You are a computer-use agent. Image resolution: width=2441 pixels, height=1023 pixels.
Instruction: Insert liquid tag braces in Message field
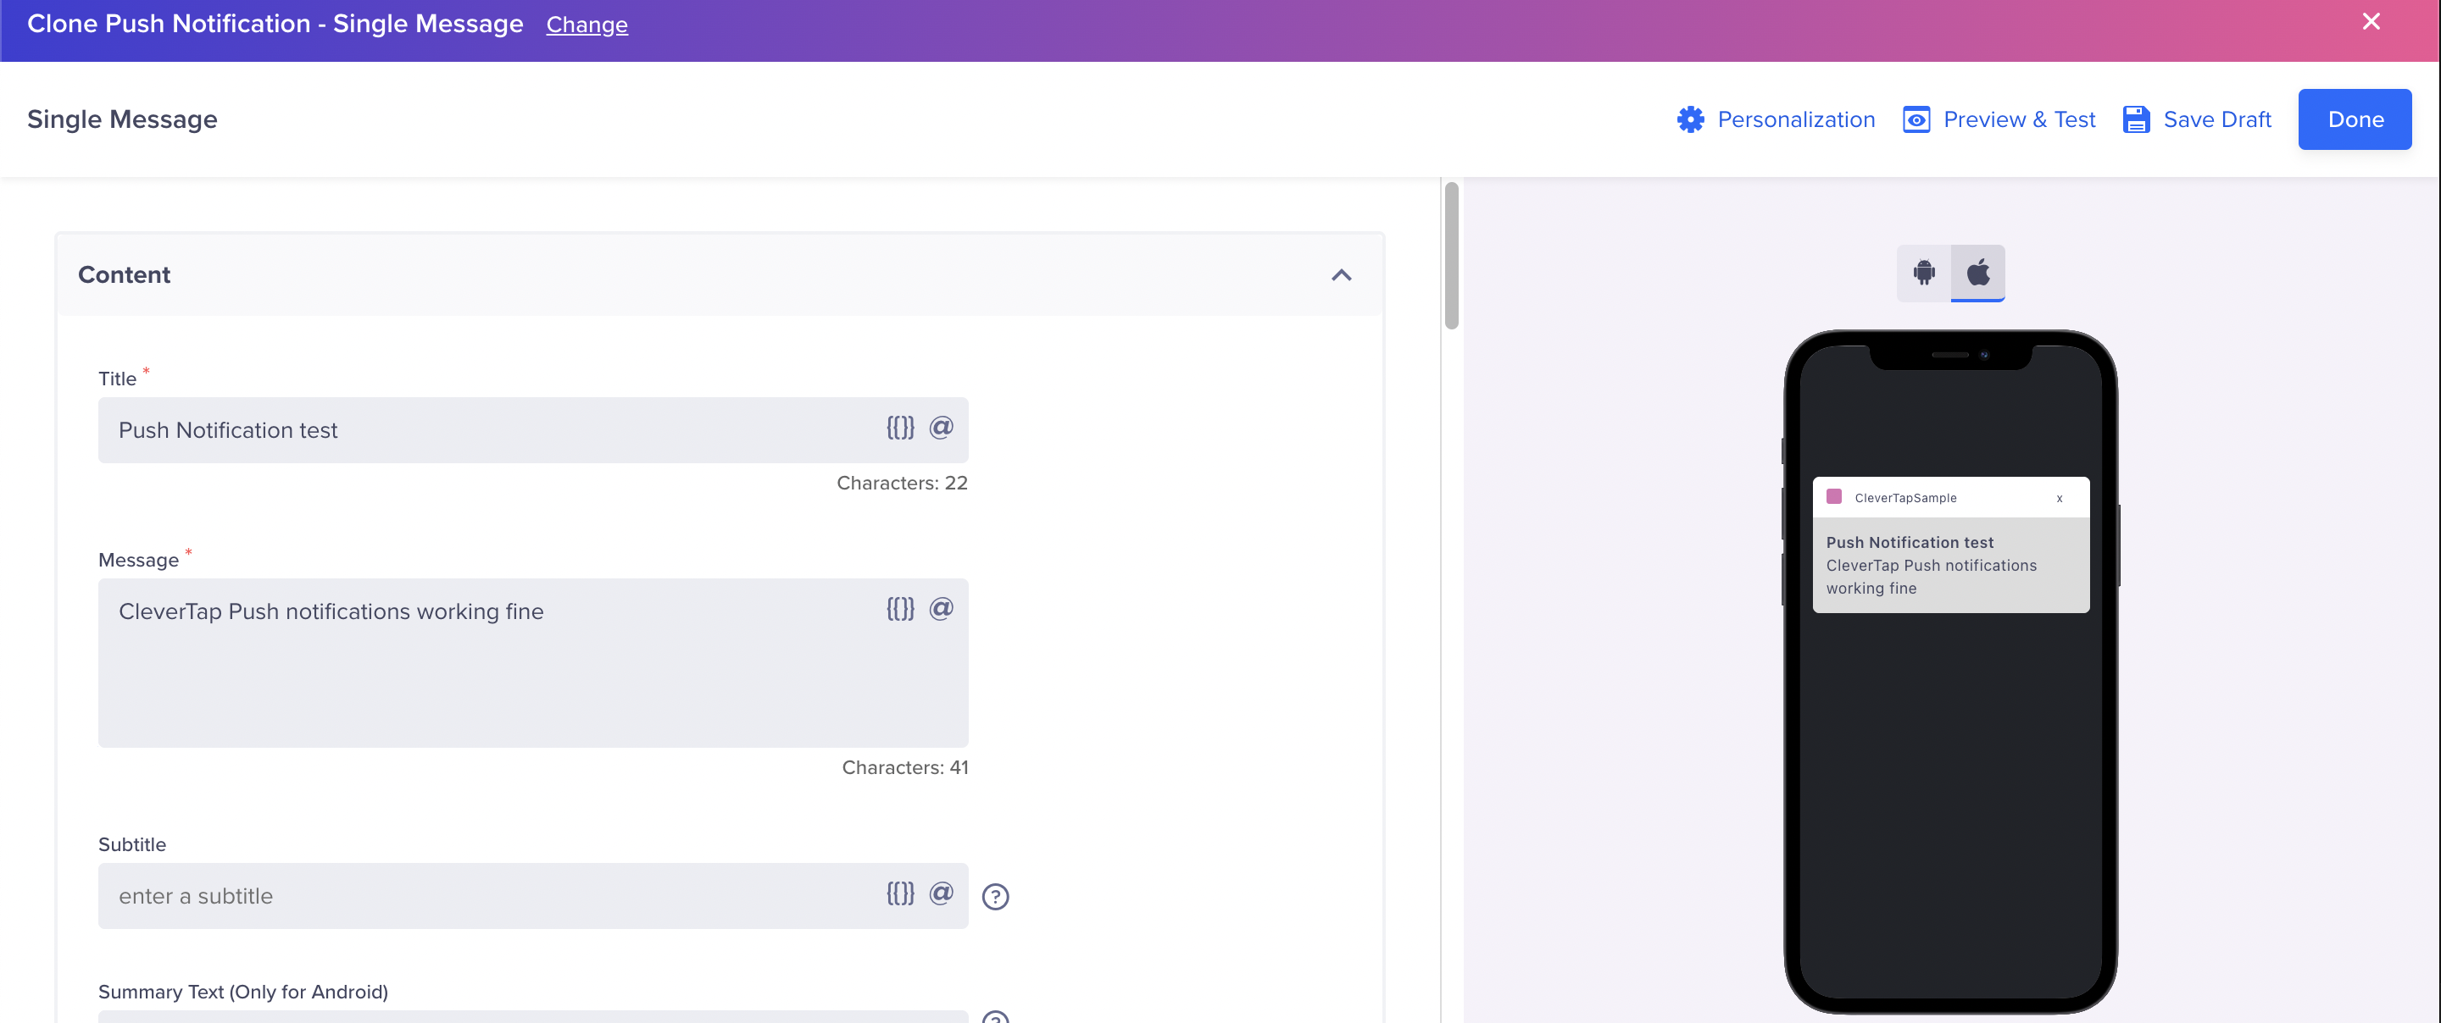(x=900, y=609)
